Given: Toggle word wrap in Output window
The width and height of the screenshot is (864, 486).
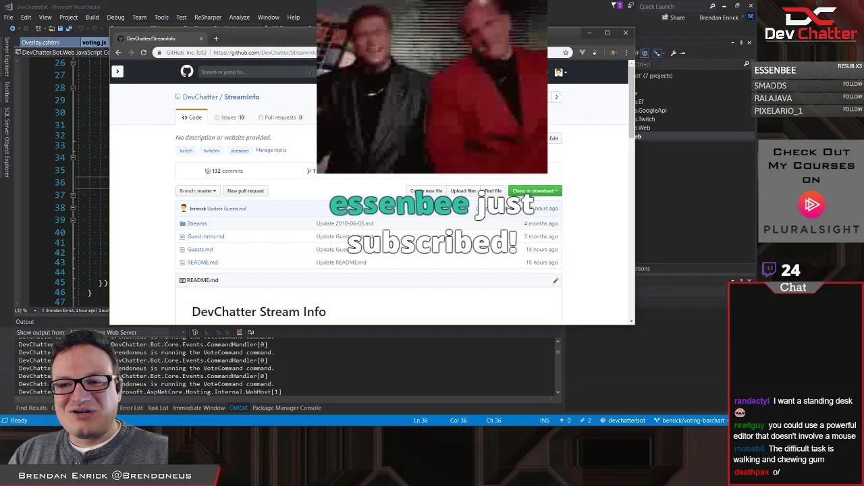Looking at the screenshot, I should 250,333.
